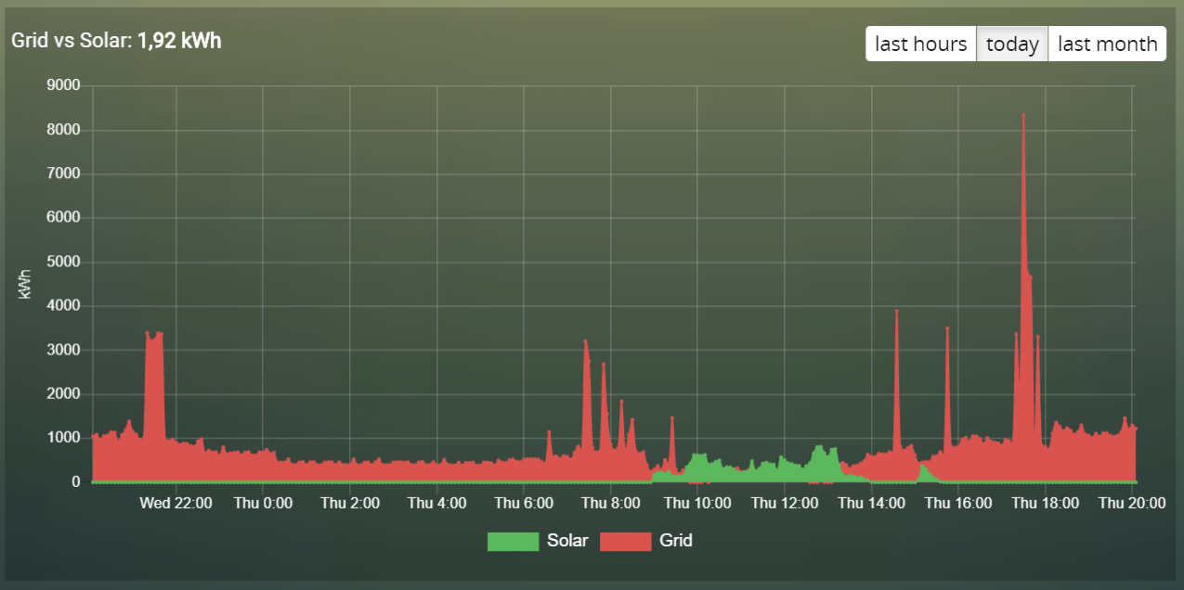This screenshot has height=590, width=1184.
Task: Click the red spike near Thu 14:00
Action: click(x=896, y=390)
